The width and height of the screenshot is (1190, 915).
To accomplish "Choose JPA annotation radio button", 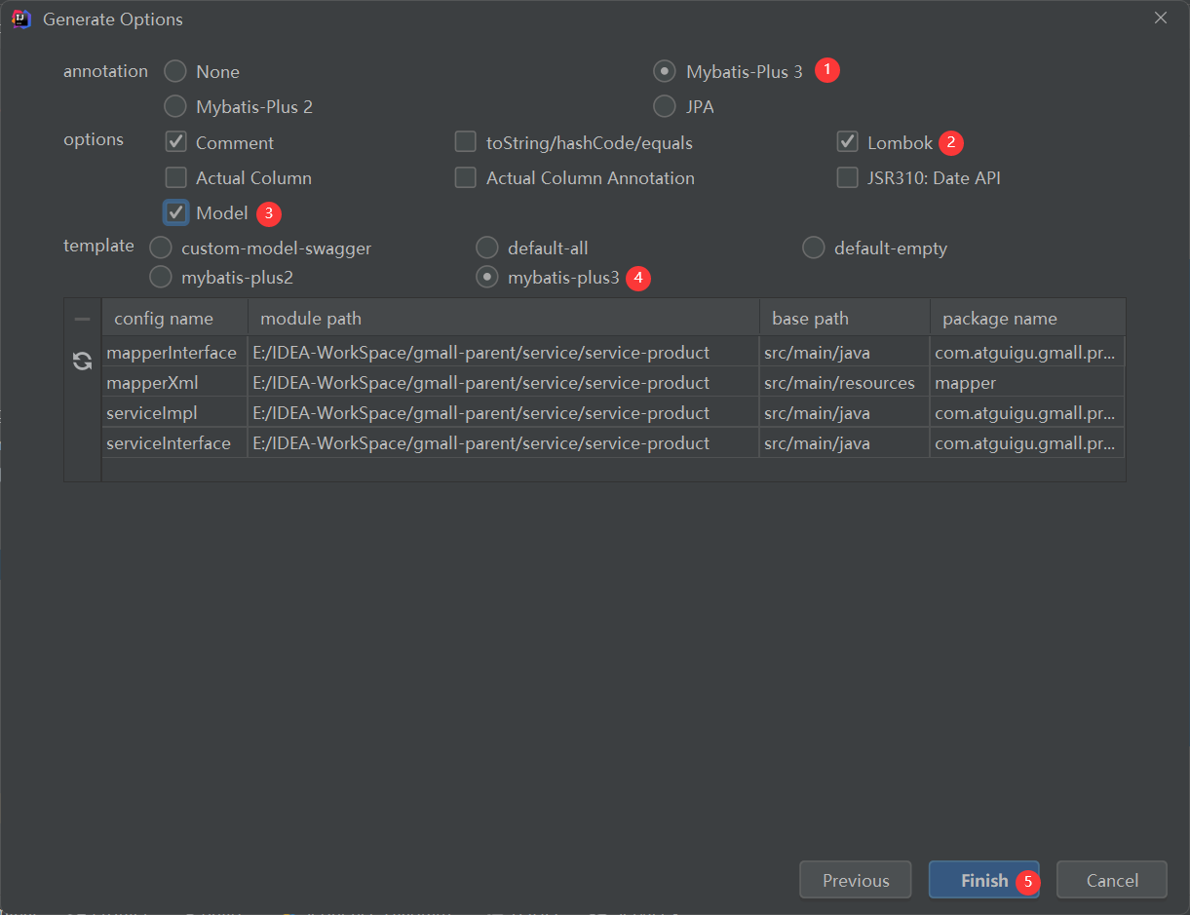I will point(665,106).
